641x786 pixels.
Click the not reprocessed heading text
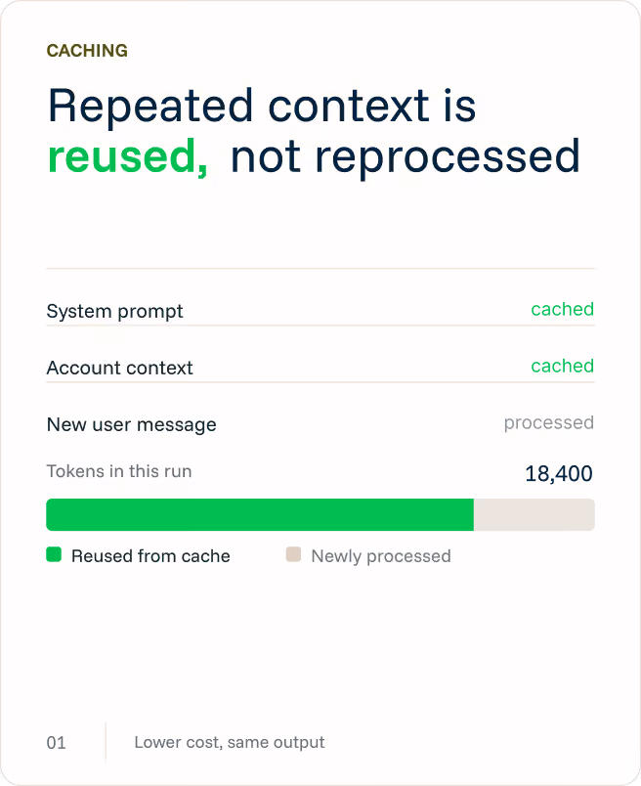coord(405,157)
